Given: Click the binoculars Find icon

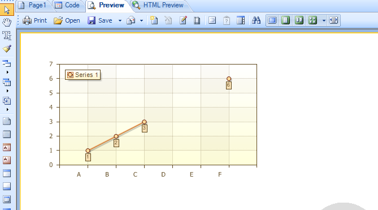Looking at the screenshot, I should click(x=256, y=20).
